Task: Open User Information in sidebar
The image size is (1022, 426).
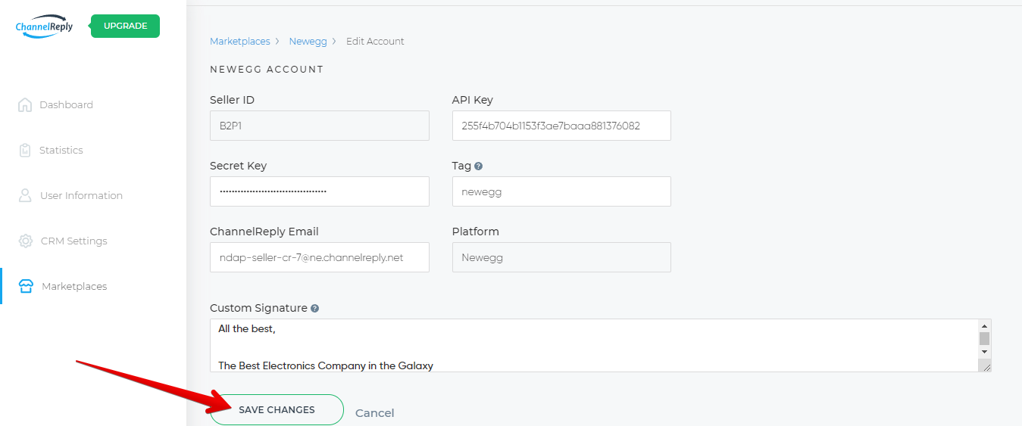Action: point(81,196)
